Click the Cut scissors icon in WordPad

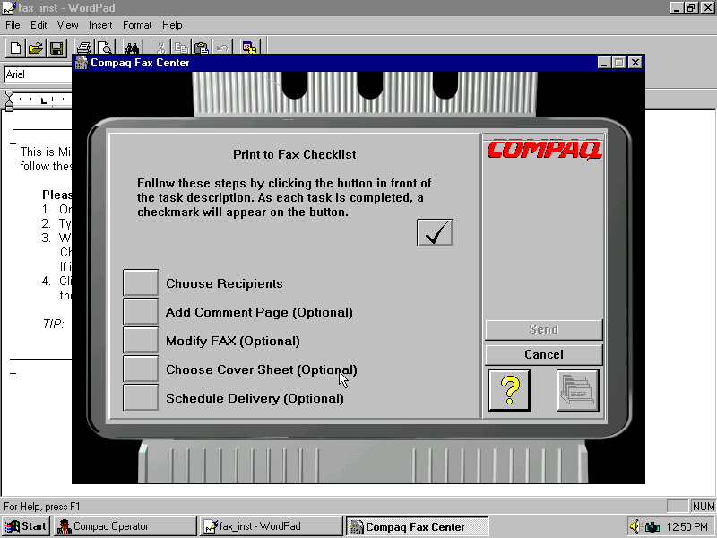(x=160, y=48)
